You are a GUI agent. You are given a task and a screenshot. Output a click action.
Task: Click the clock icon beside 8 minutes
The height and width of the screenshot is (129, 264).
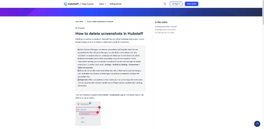coord(76,28)
